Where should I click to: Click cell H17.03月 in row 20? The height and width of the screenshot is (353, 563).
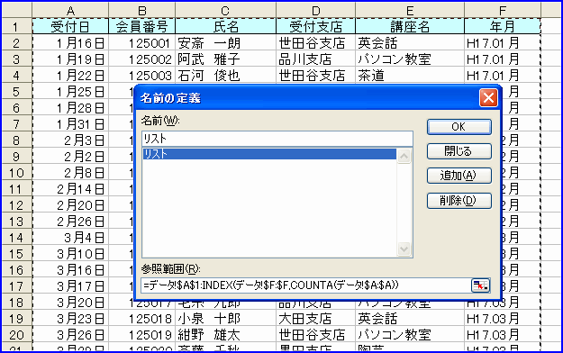tap(503, 335)
